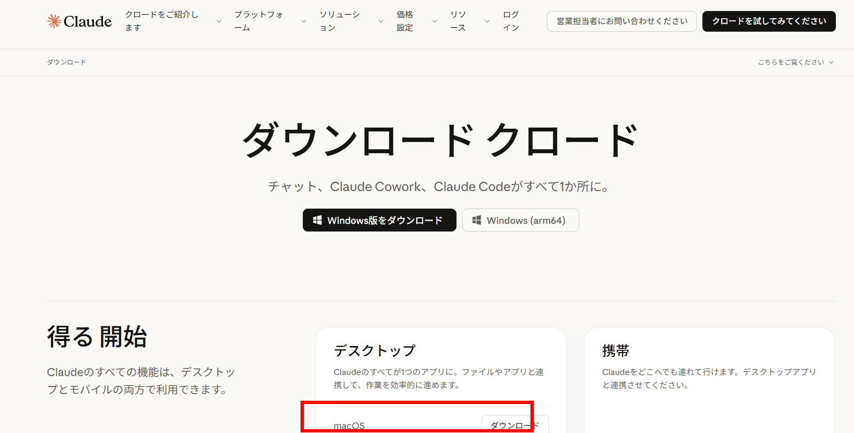Viewport: 854px width, 433px height.
Task: Click the macOS label in the desktop card
Action: click(349, 425)
